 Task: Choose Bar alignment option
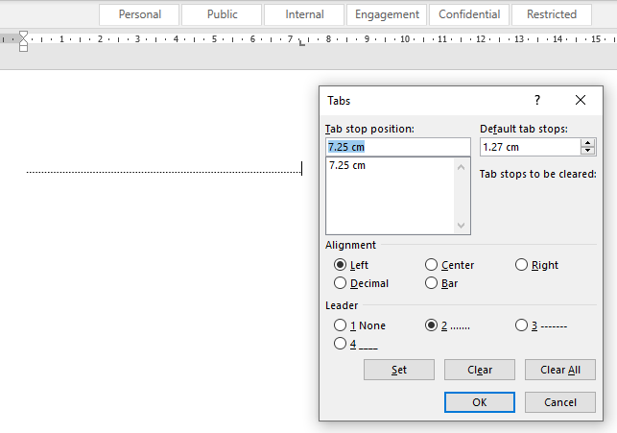(x=432, y=283)
